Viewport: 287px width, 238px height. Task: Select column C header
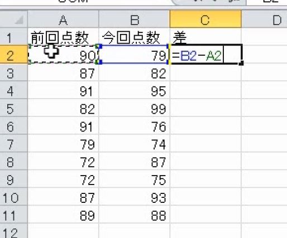205,19
